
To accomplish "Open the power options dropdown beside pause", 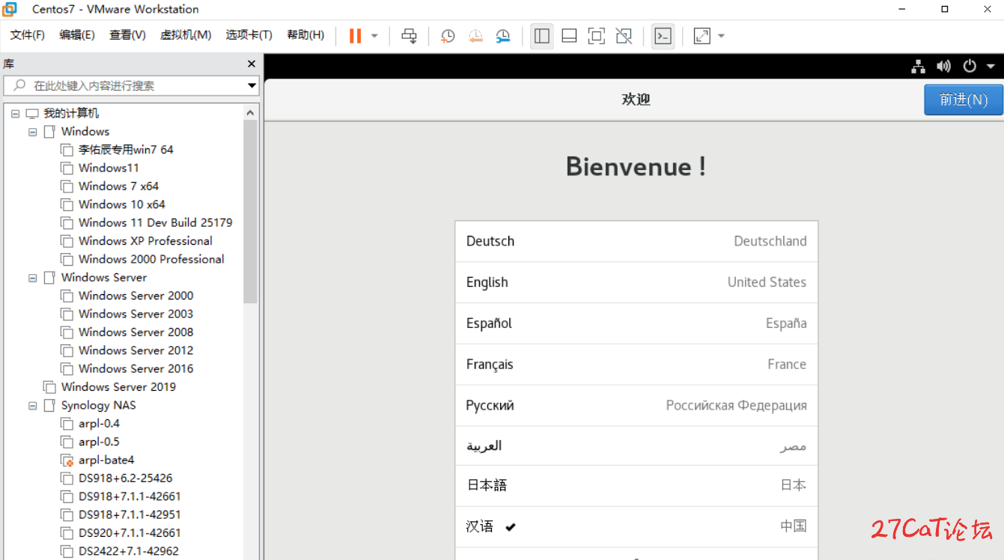I will [x=374, y=36].
